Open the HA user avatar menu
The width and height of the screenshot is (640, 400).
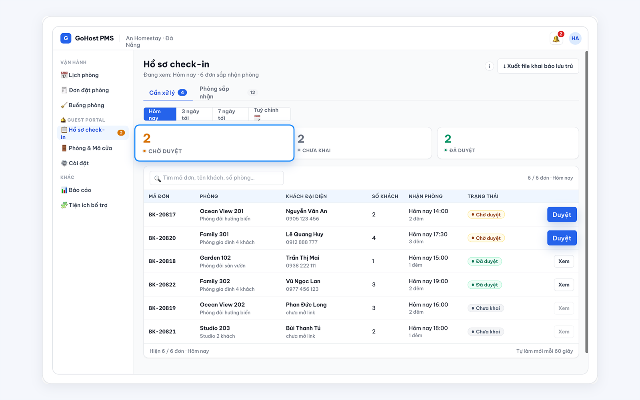[x=575, y=38]
